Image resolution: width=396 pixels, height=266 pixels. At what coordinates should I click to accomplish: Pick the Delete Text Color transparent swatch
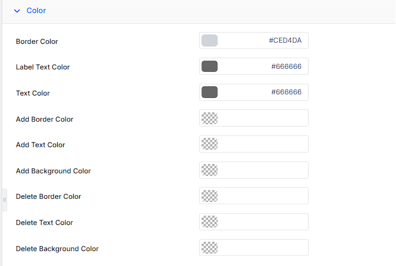tap(209, 222)
